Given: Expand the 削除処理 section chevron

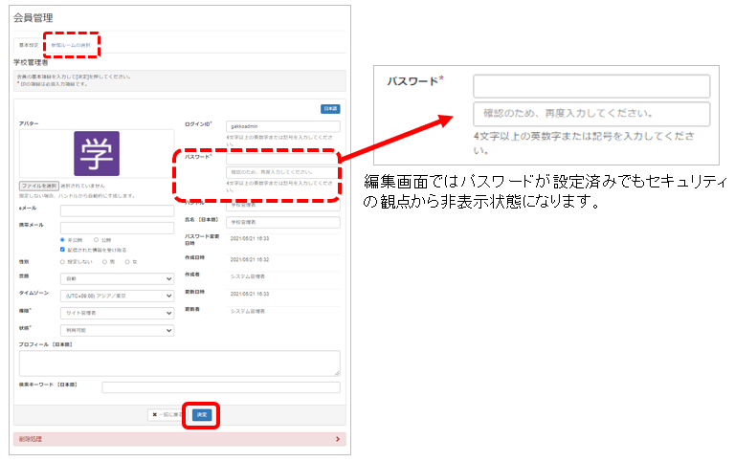Looking at the screenshot, I should click(x=338, y=439).
